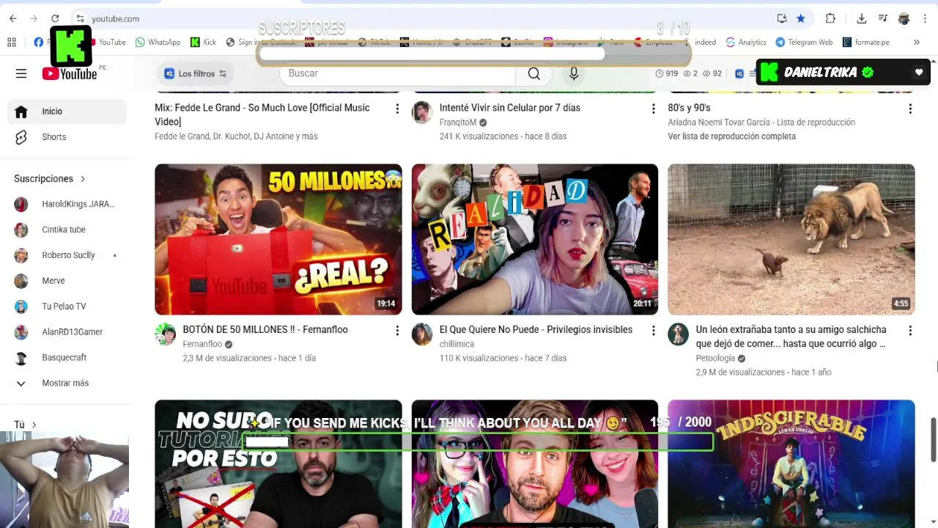938x528 pixels.
Task: Open HaroldKings JARA subscription
Action: [67, 204]
